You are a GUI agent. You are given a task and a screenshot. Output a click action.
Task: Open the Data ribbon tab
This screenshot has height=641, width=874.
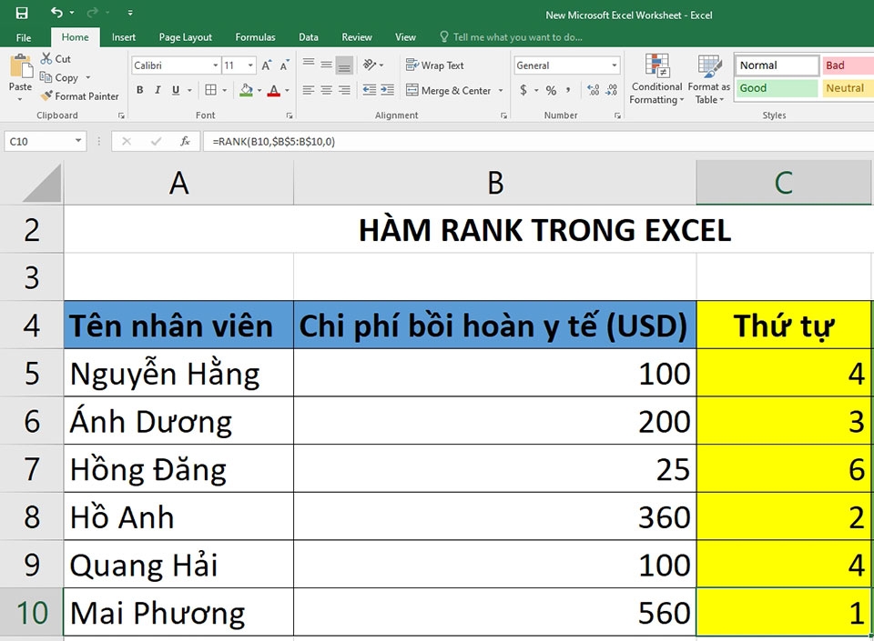point(308,37)
